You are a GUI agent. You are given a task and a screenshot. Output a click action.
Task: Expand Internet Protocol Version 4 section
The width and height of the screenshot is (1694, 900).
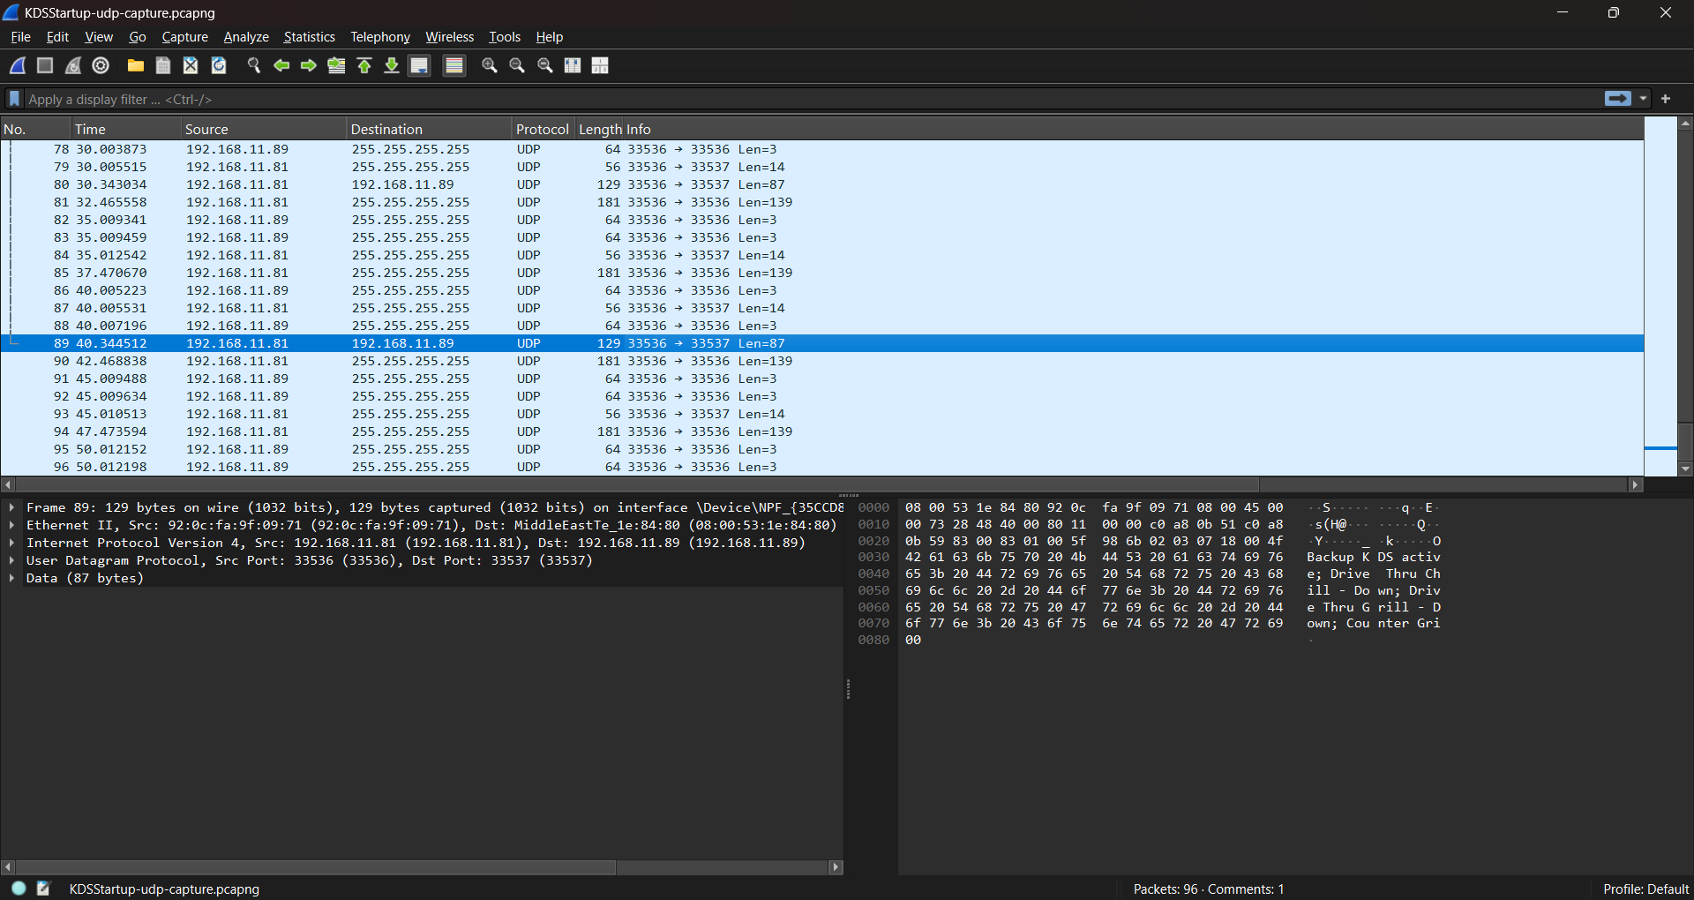[x=11, y=543]
